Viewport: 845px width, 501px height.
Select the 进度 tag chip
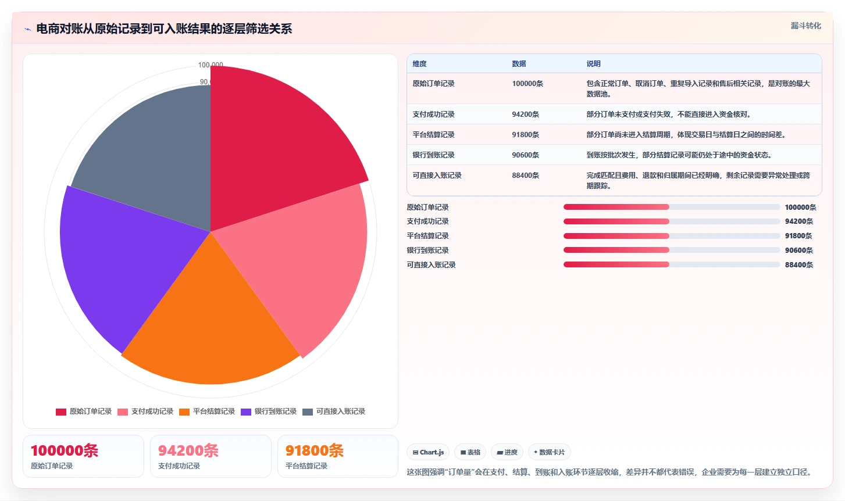pos(507,452)
